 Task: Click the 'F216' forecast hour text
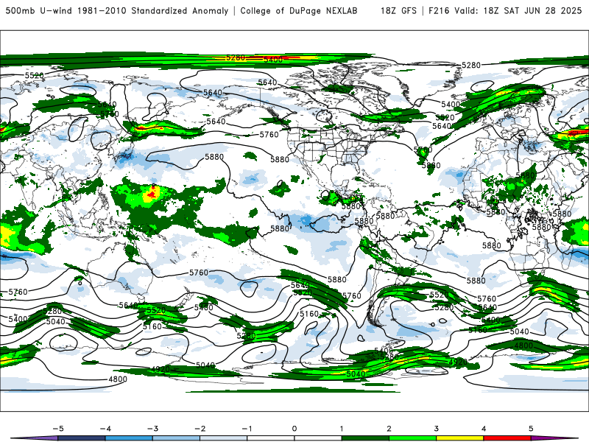pyautogui.click(x=439, y=10)
